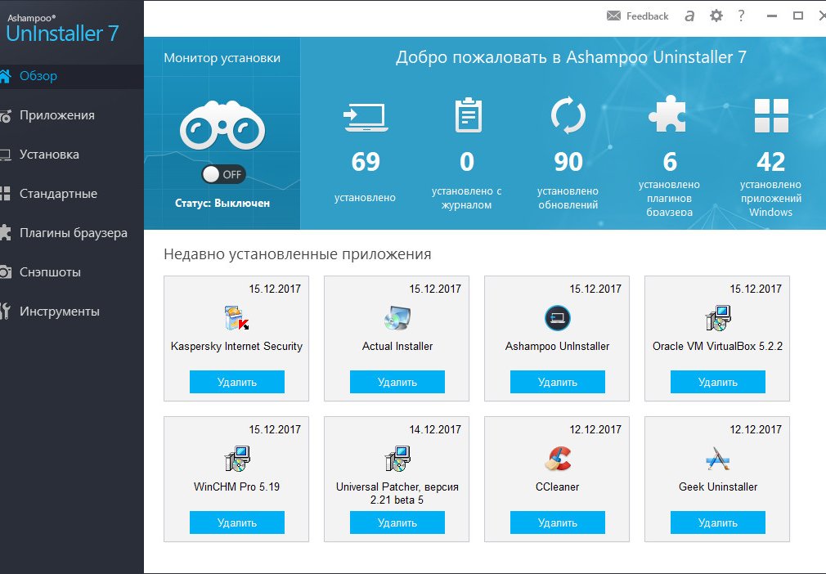Click the Geek Uninstaller app icon
Image resolution: width=826 pixels, height=574 pixels.
717,459
